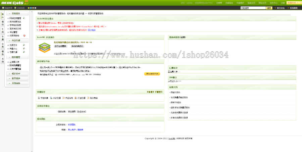Click the 系统错误修复 button
This screenshot has height=152, width=302.
tap(77, 46)
